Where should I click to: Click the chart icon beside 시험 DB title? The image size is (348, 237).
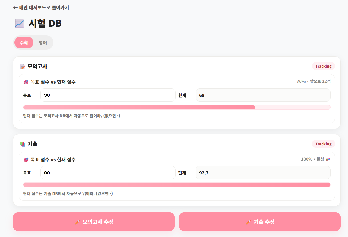pyautogui.click(x=19, y=24)
